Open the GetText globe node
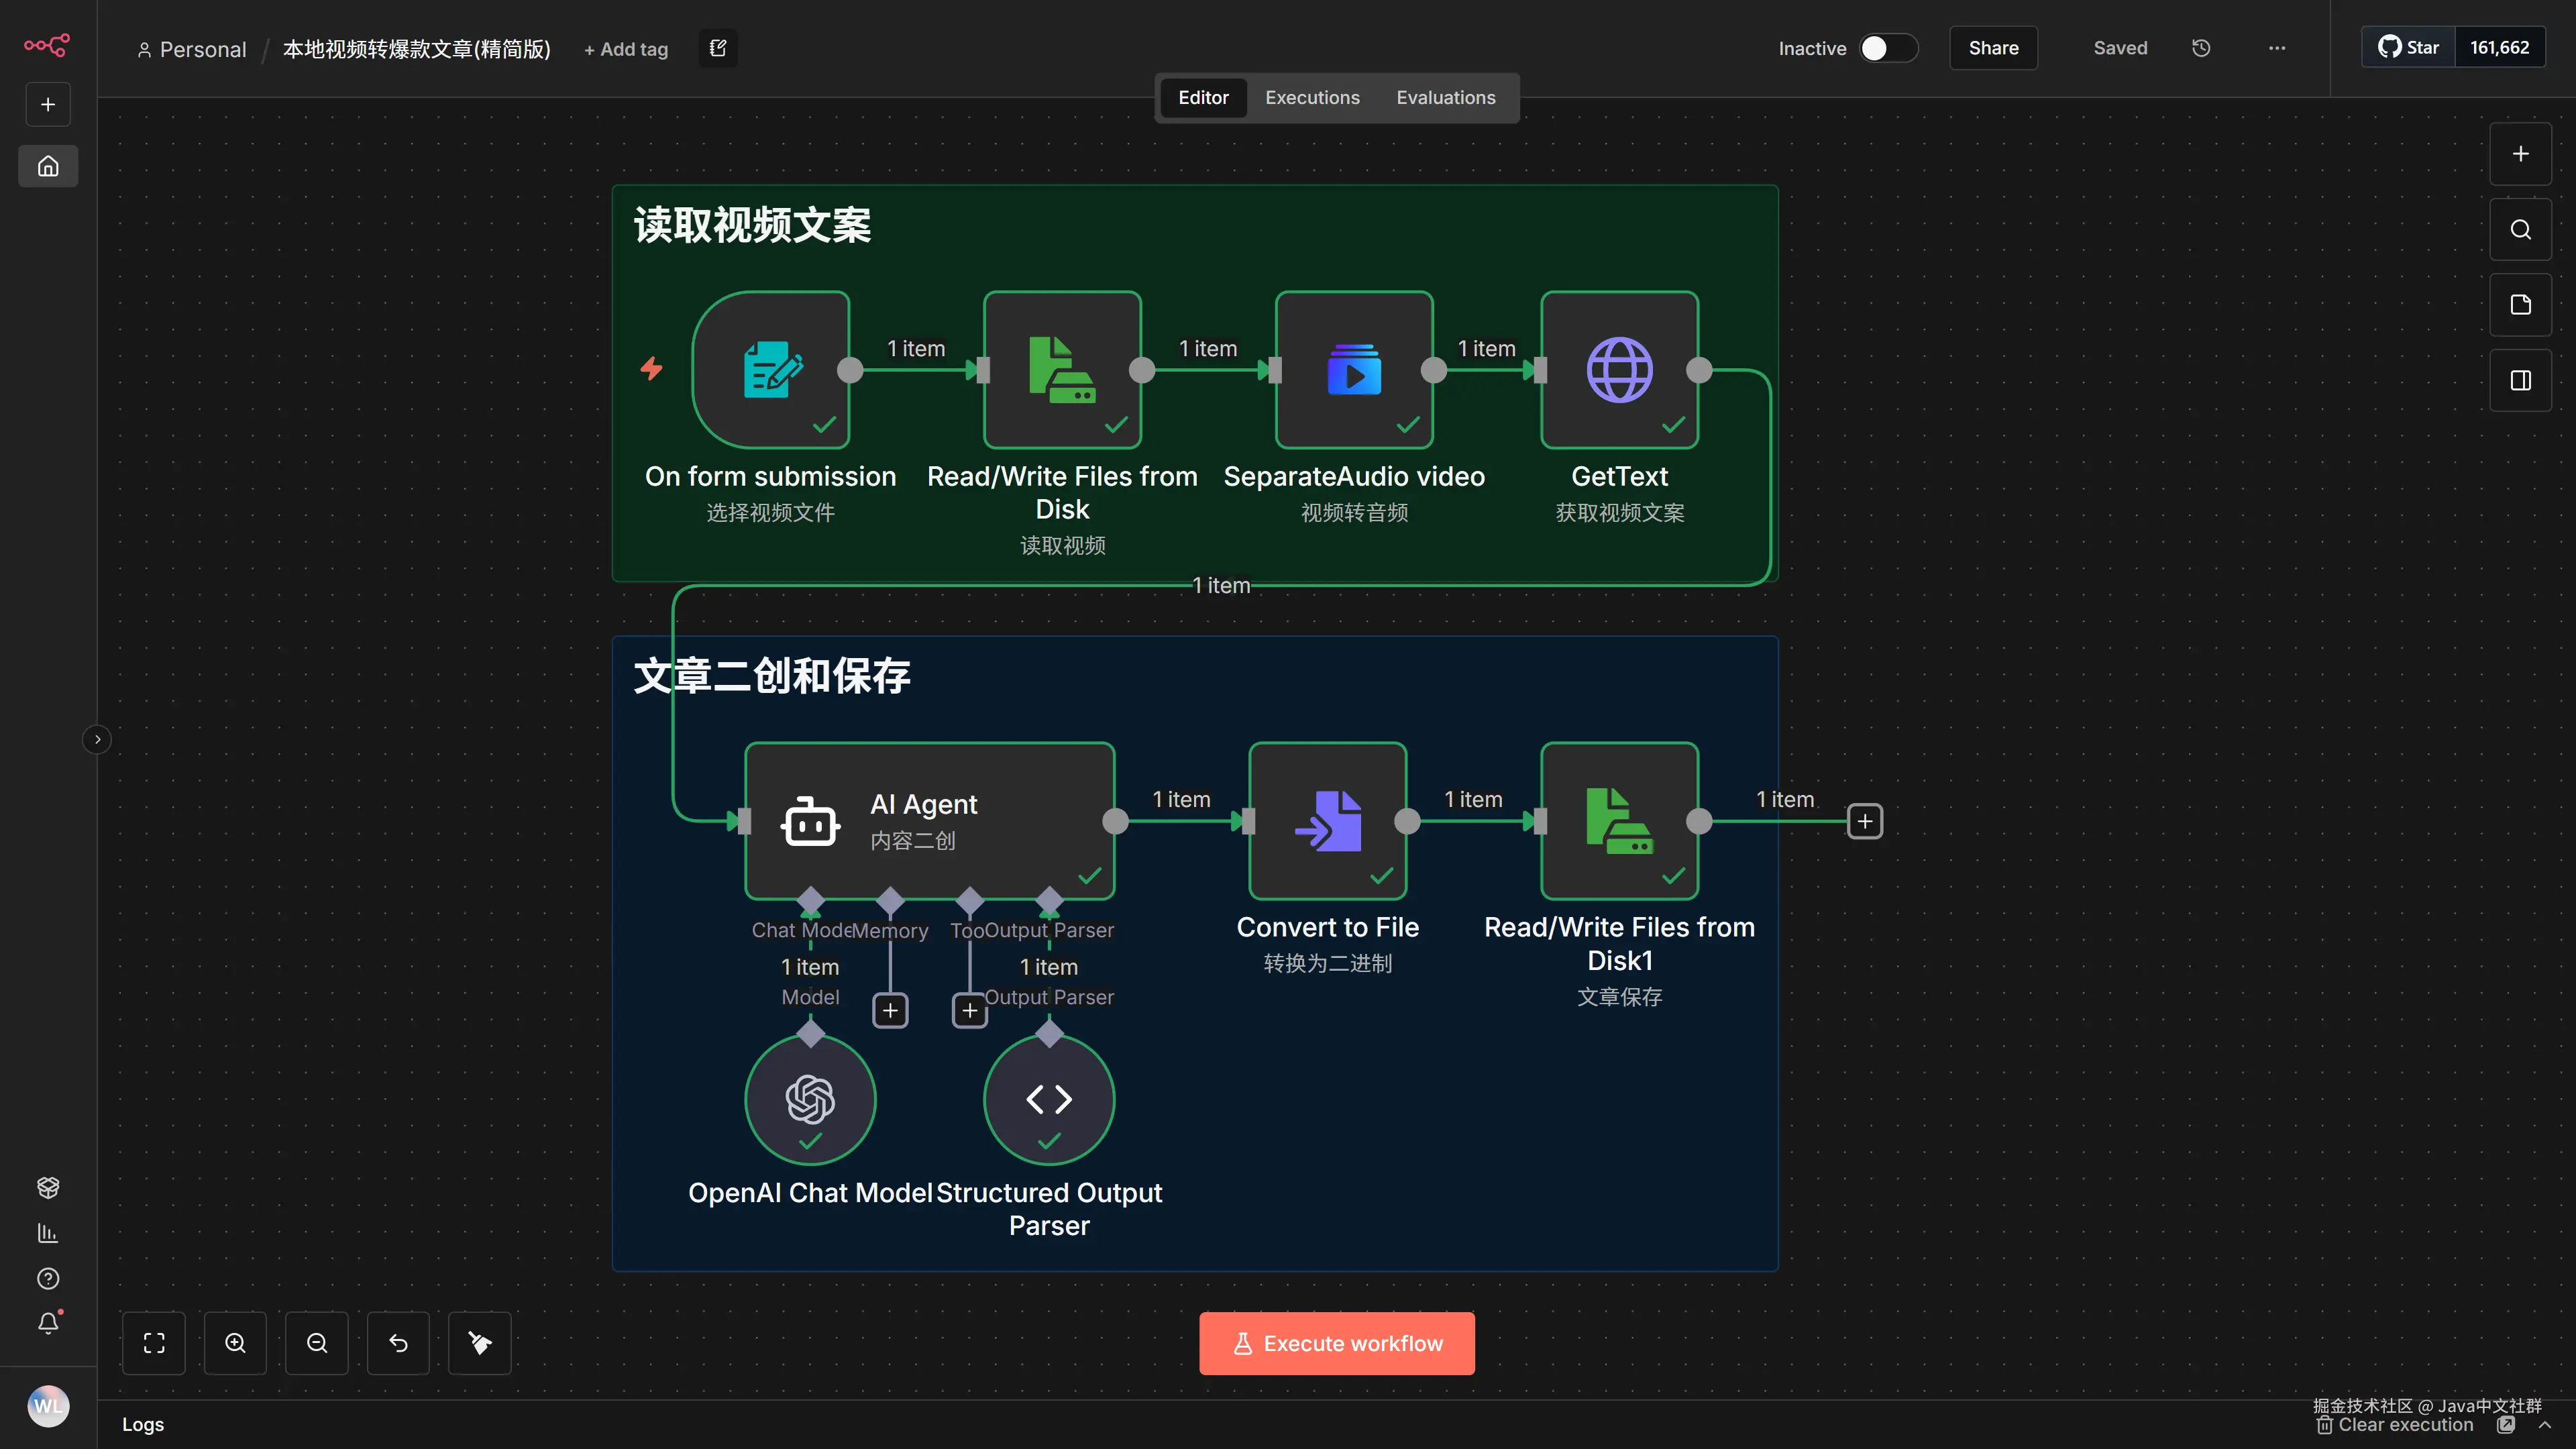2576x1449 pixels. click(1619, 370)
